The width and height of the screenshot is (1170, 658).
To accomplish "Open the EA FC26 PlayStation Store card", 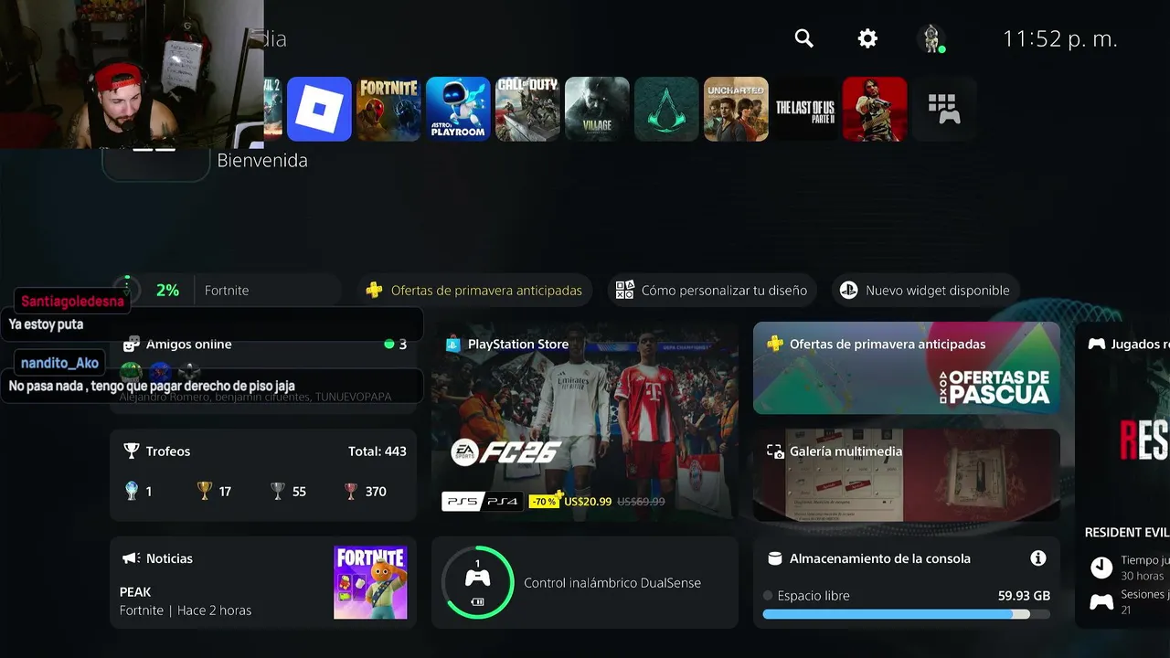I will (x=585, y=421).
